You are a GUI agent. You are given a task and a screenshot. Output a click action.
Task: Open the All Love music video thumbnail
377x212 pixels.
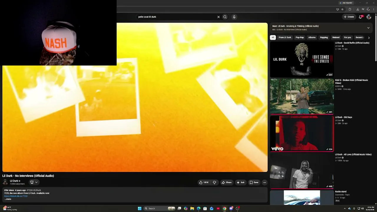pos(302,171)
